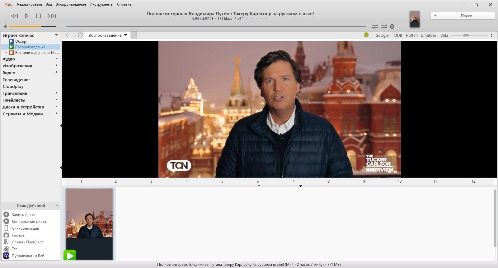Select Обзор in the tree
Image resolution: width=498 pixels, height=268 pixels.
[21, 41]
